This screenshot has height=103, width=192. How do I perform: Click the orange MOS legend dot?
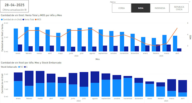(x=36, y=19)
